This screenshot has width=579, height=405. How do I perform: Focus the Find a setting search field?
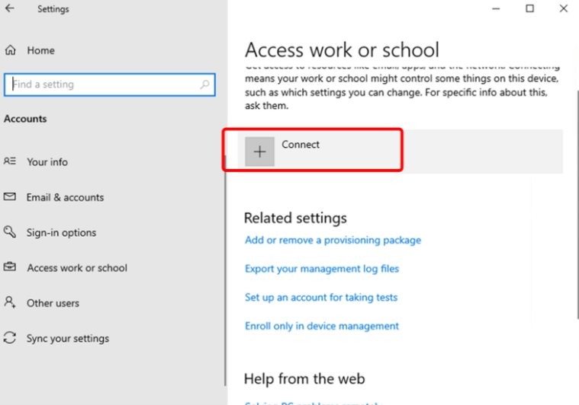(x=103, y=85)
